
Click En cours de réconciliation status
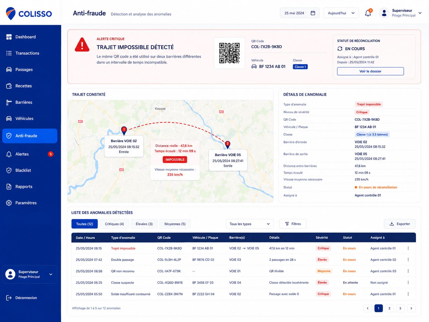[376, 187]
